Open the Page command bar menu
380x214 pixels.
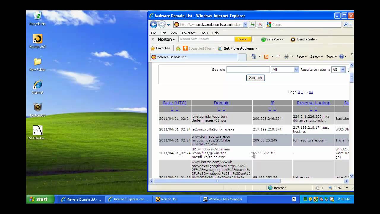point(302,56)
